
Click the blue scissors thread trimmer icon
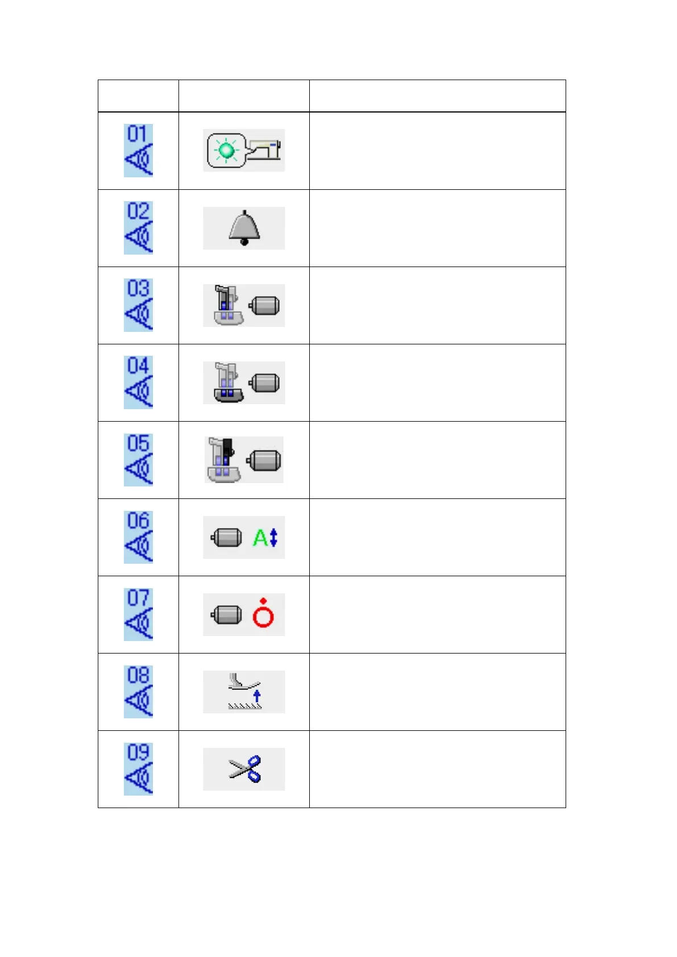pyautogui.click(x=244, y=769)
